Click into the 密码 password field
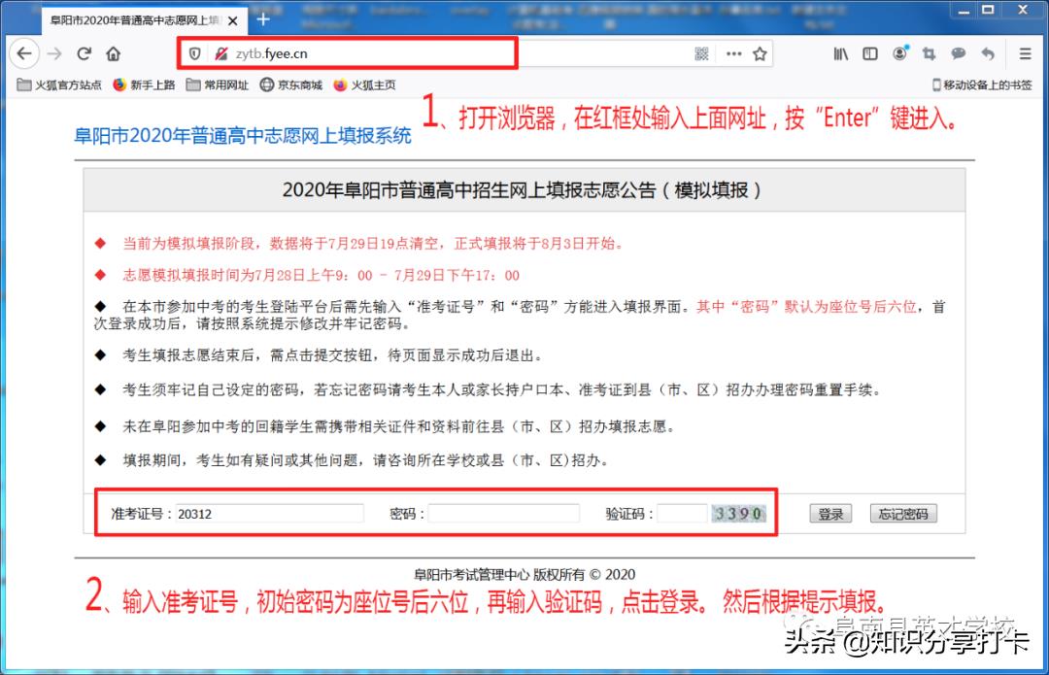This screenshot has height=675, width=1049. (503, 514)
